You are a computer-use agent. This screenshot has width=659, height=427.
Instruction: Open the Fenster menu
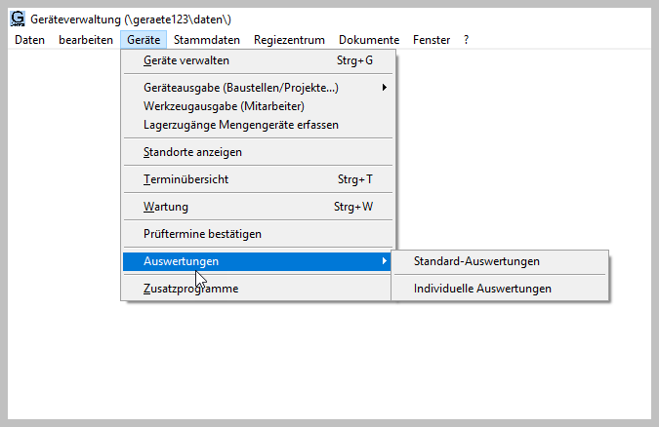pos(432,40)
